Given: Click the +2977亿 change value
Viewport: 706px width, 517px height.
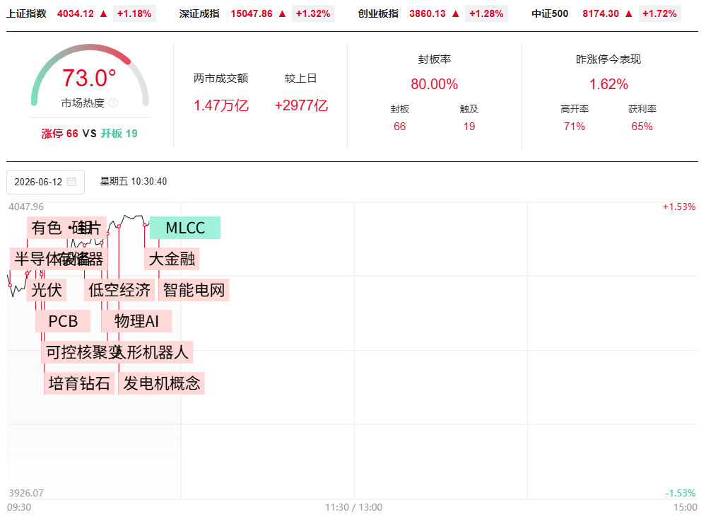Looking at the screenshot, I should tap(301, 105).
